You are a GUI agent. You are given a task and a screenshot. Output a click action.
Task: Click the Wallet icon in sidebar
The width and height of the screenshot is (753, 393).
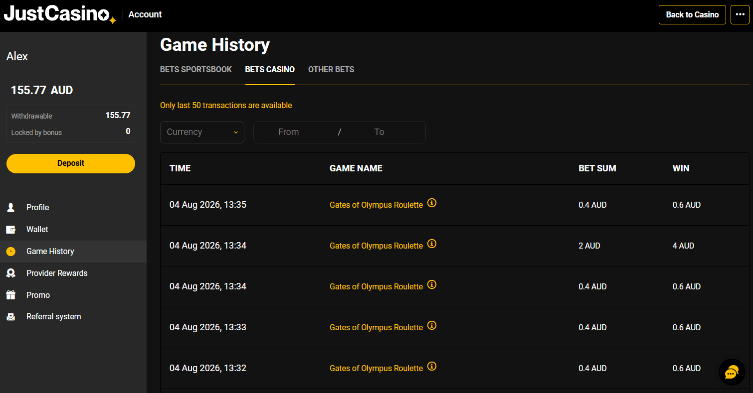tap(10, 230)
